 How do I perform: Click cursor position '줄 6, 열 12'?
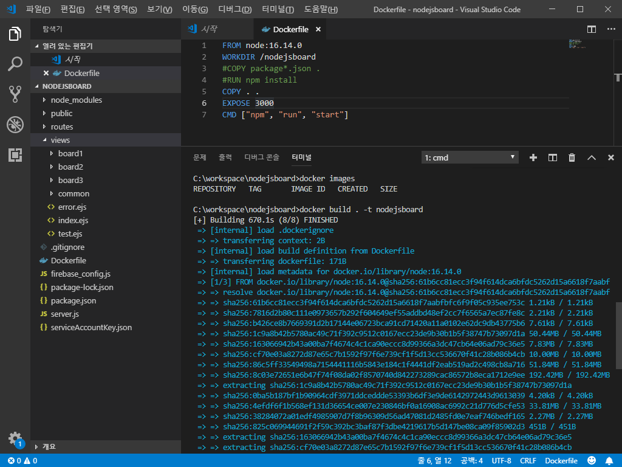tap(434, 461)
